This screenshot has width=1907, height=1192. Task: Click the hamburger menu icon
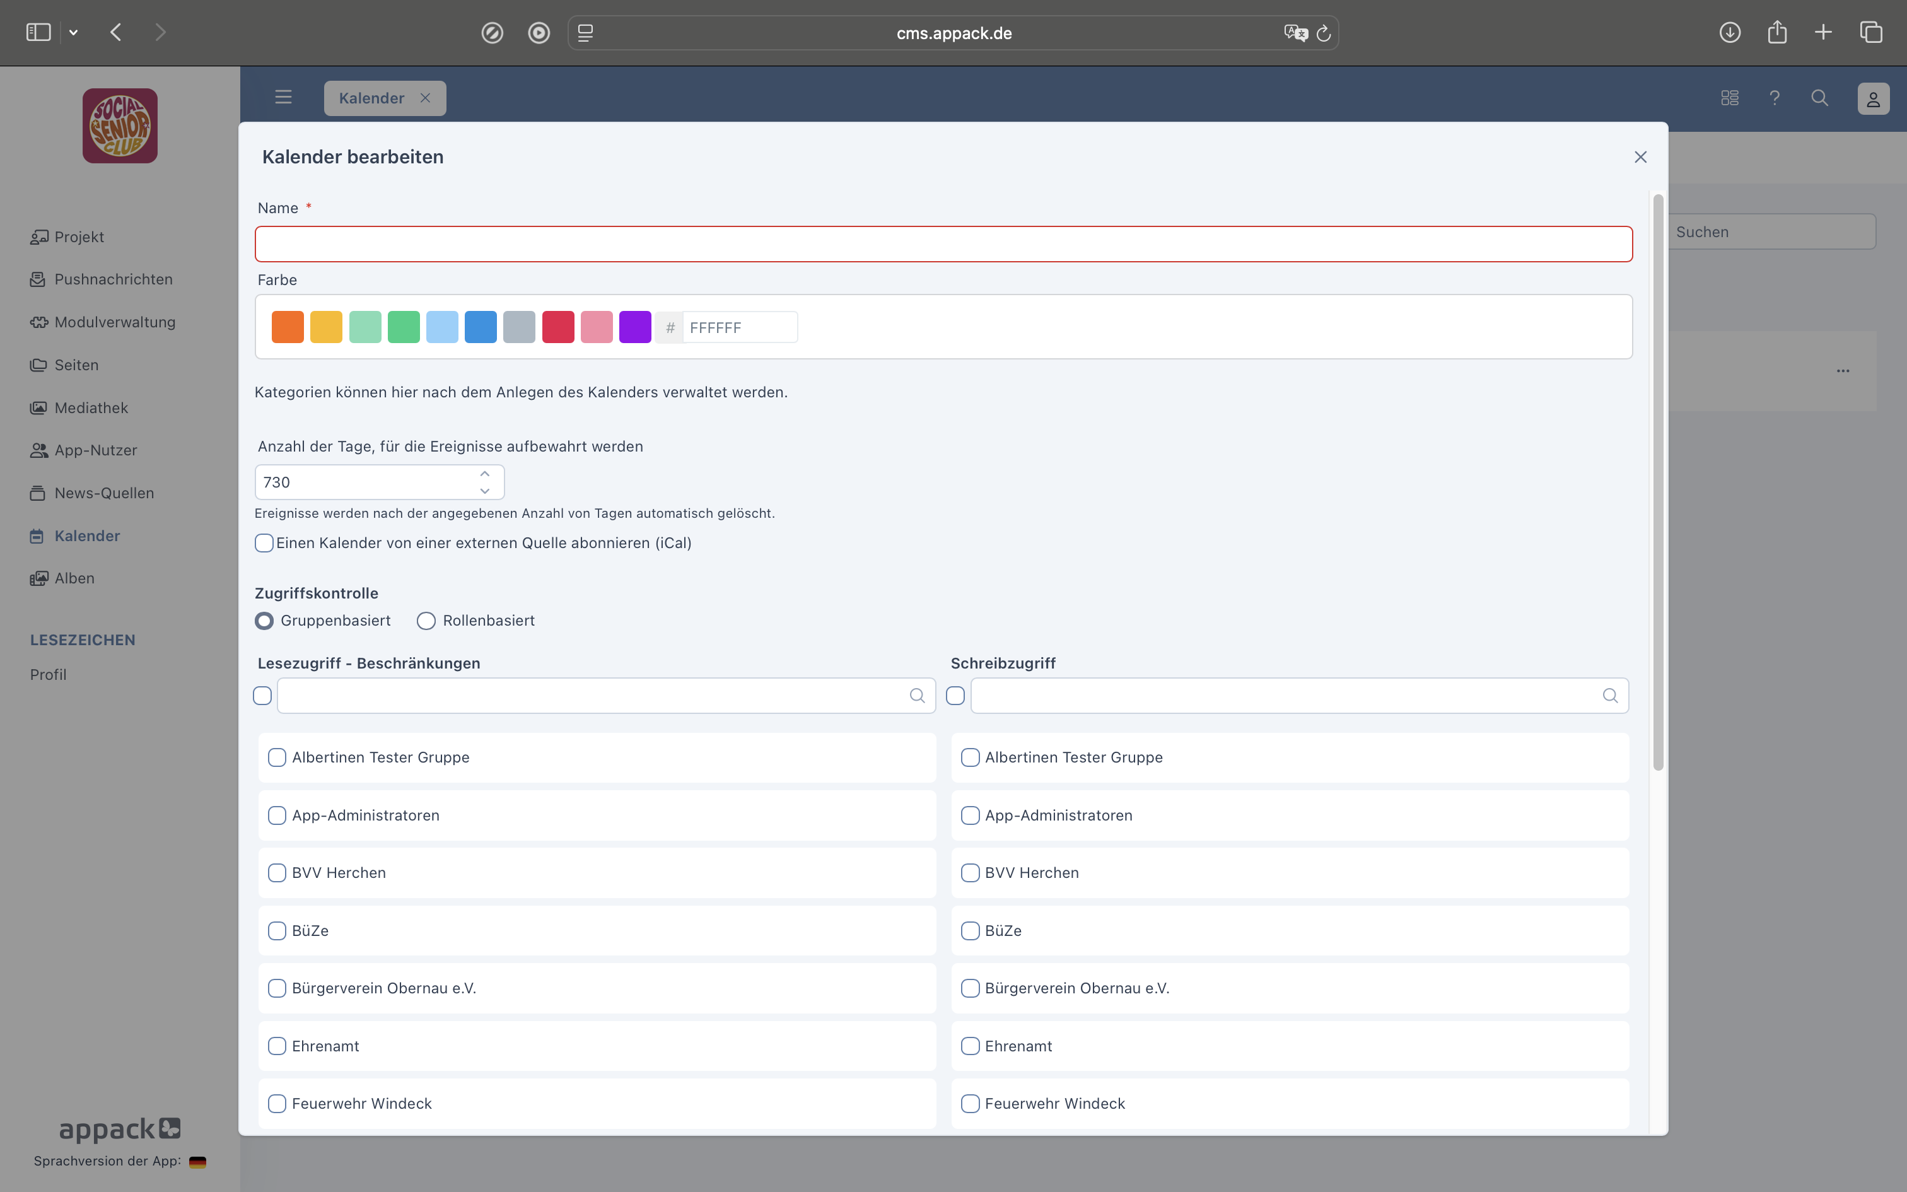tap(283, 97)
